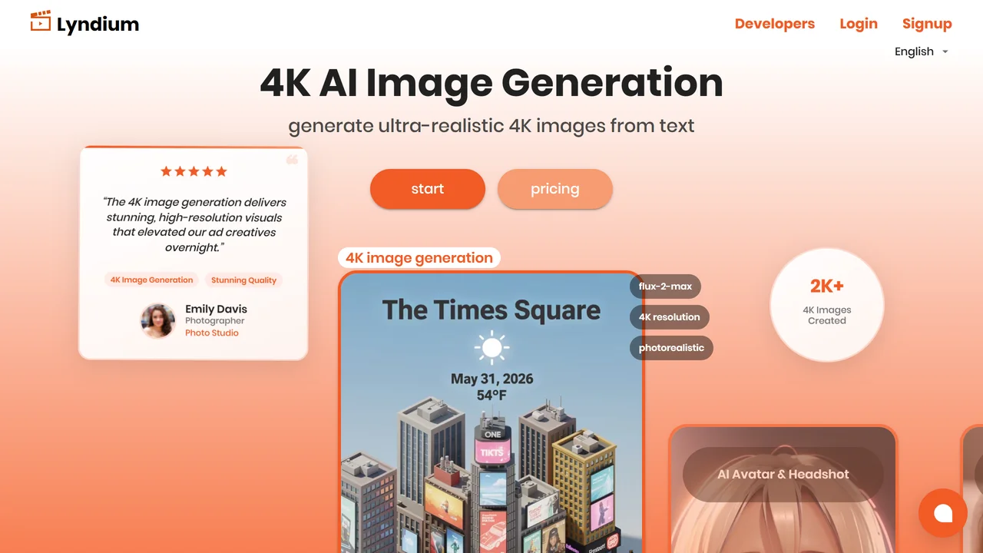Click the Lyndium logo in the header

[x=84, y=24]
